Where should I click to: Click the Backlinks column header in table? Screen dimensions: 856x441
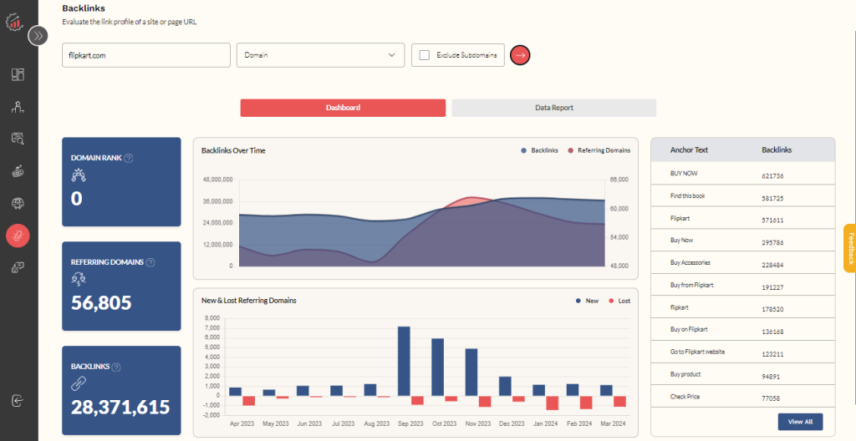(777, 150)
